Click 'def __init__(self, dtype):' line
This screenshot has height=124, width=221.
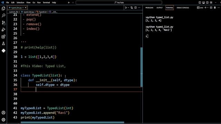[52, 80]
